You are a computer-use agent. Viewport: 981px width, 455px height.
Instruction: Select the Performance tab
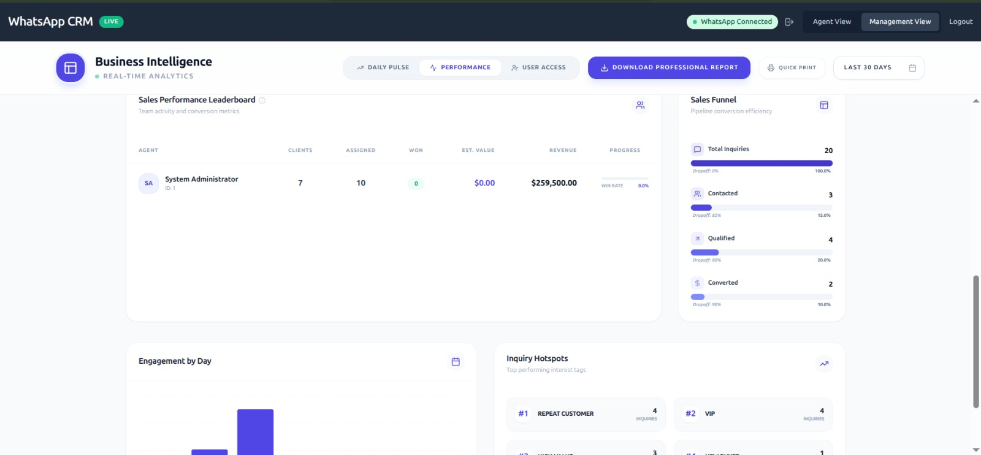tap(460, 68)
